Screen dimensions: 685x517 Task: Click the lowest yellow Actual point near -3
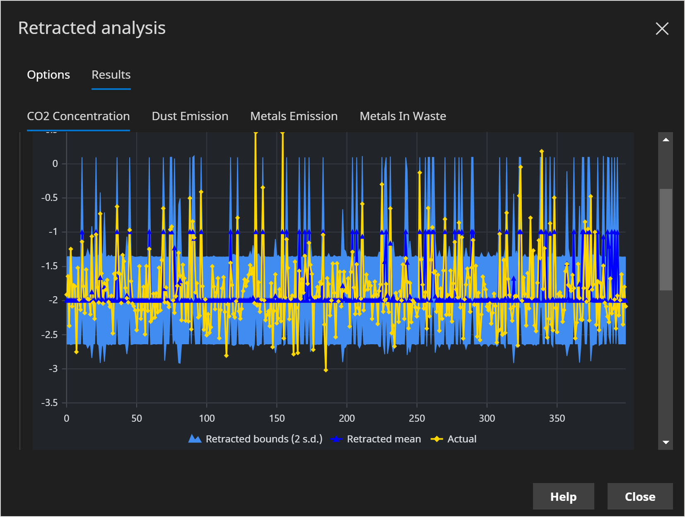click(326, 370)
